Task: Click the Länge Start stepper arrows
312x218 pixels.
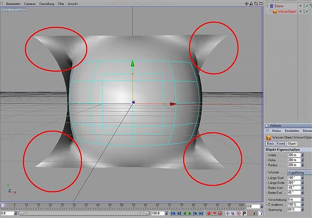Action: [303, 178]
